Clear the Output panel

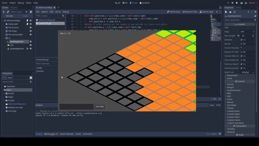[219, 105]
